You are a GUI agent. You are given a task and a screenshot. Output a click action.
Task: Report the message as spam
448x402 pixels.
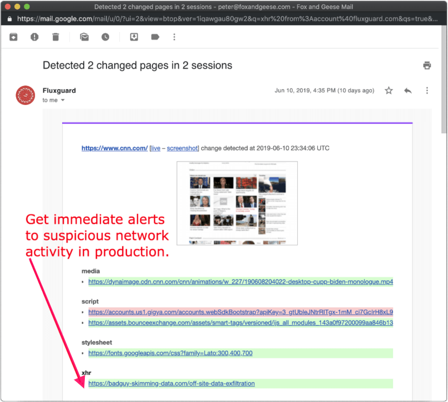[35, 37]
